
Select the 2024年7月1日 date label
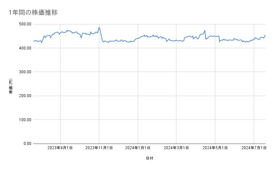pos(254,148)
